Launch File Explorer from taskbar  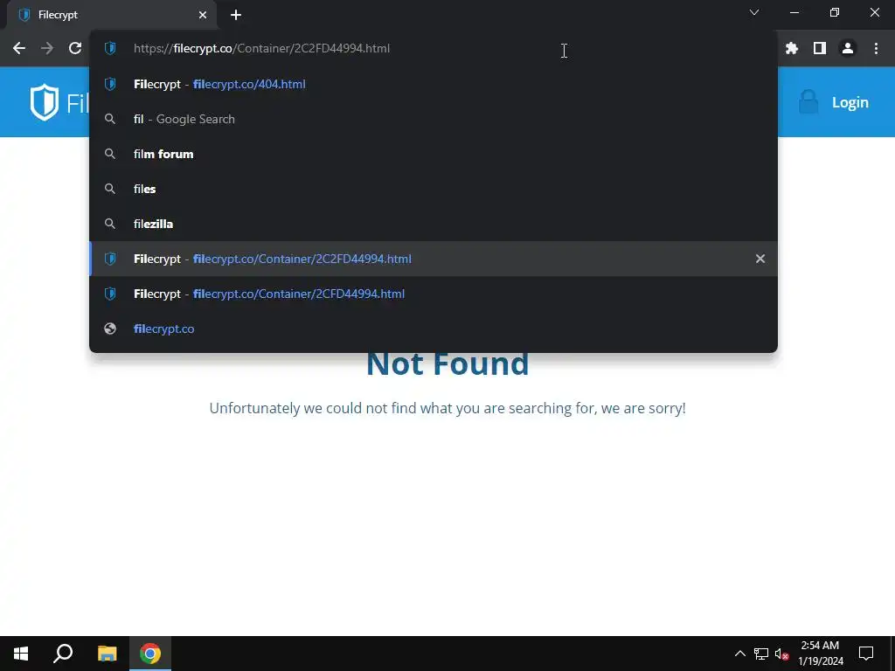tap(107, 654)
